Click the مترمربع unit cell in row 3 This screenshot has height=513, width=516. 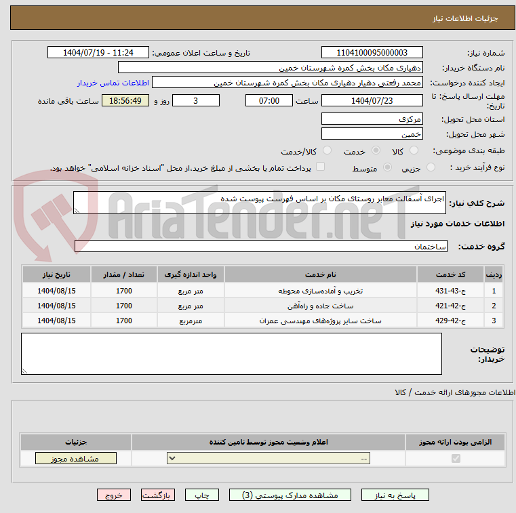[191, 321]
